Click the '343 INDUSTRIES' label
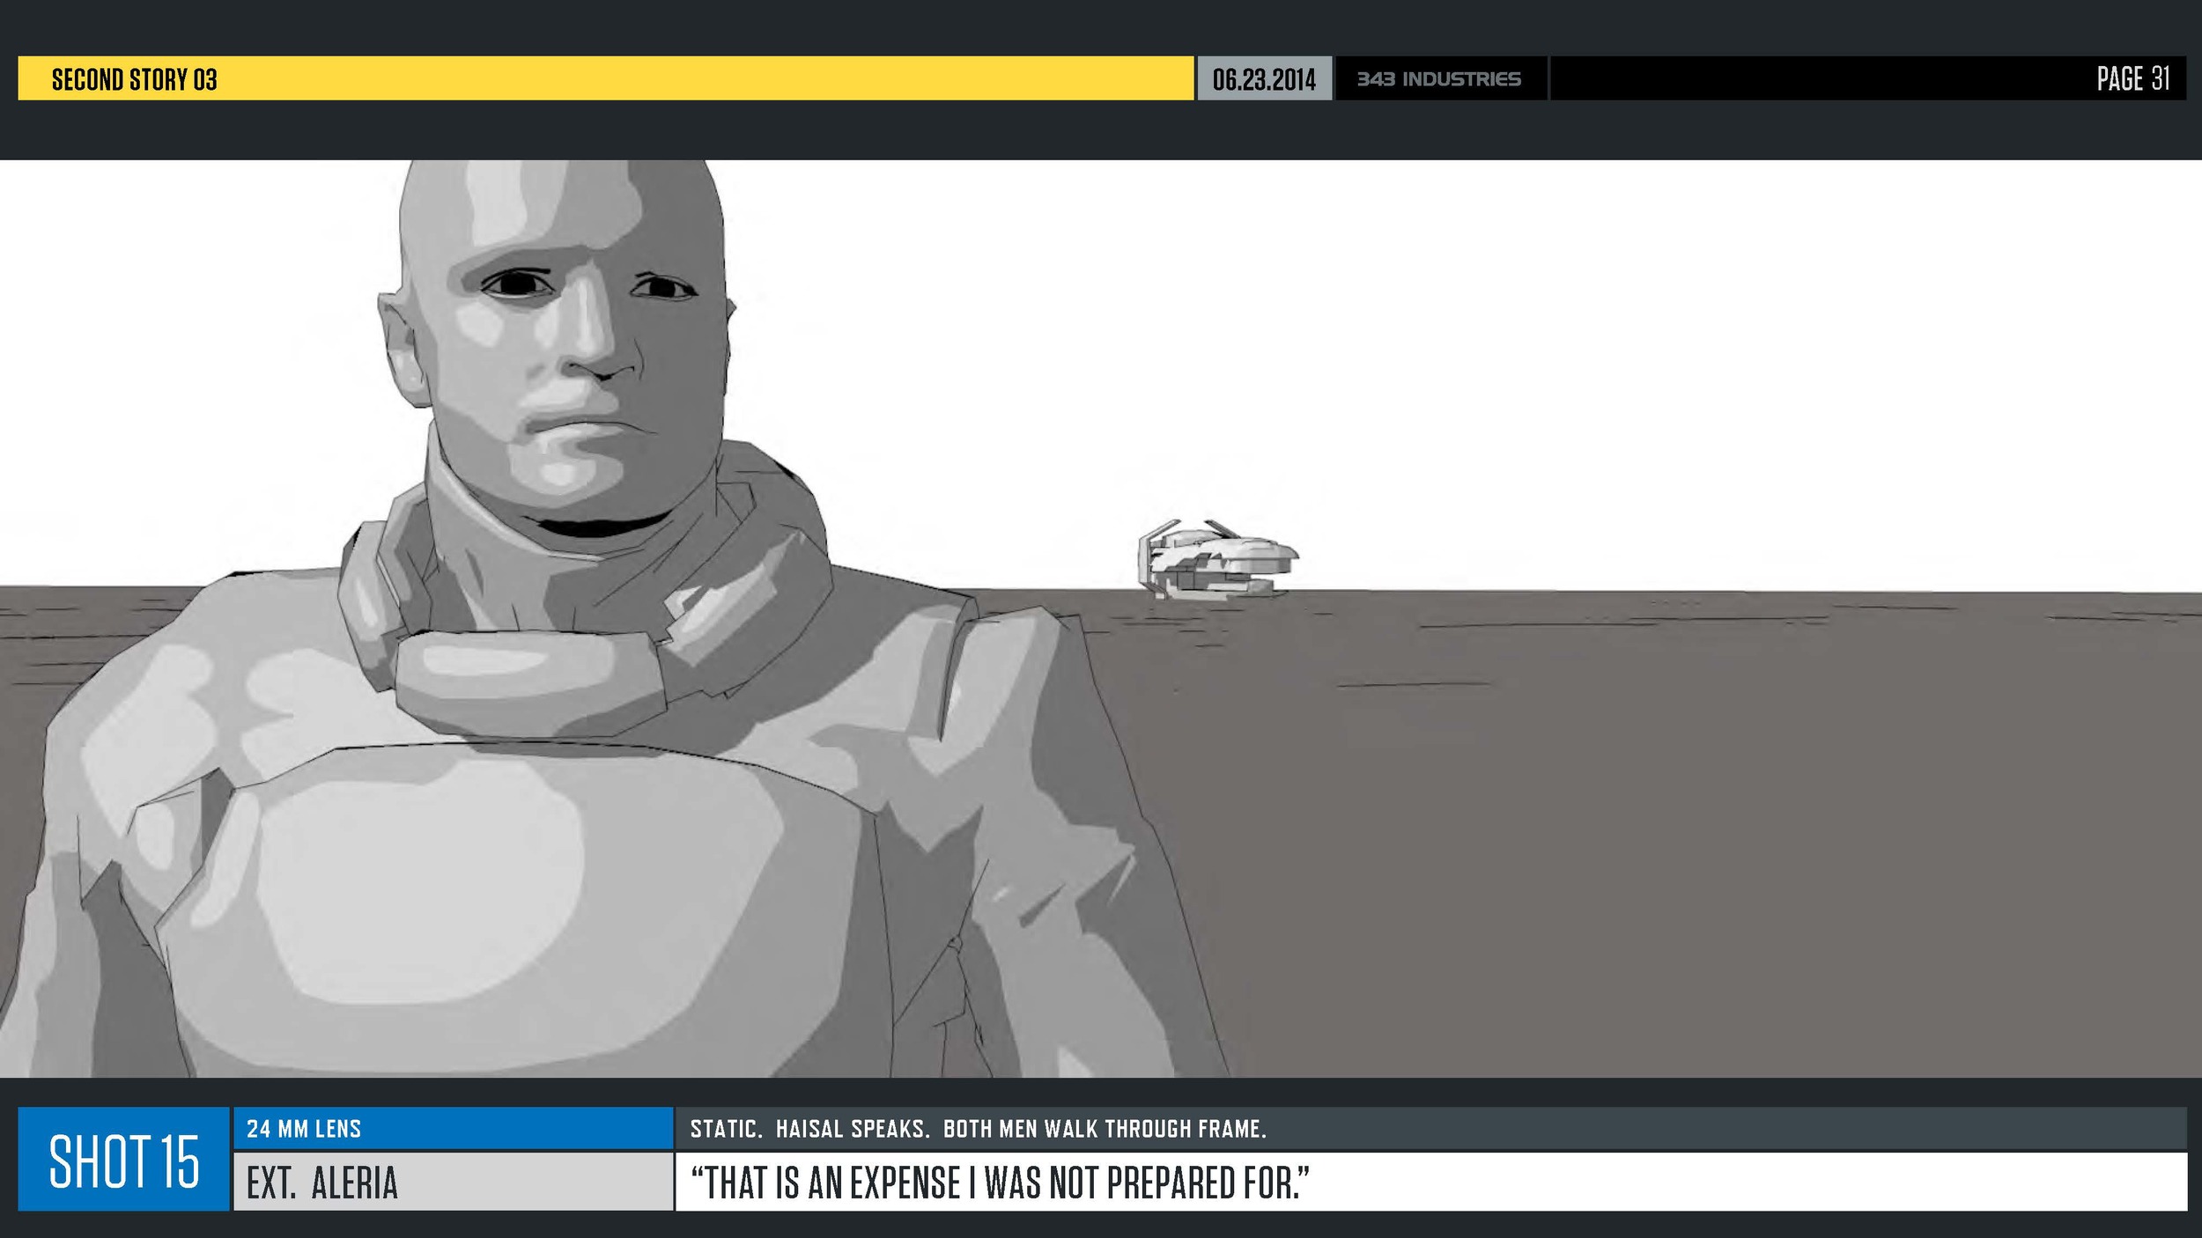This screenshot has height=1238, width=2202. (x=1438, y=79)
